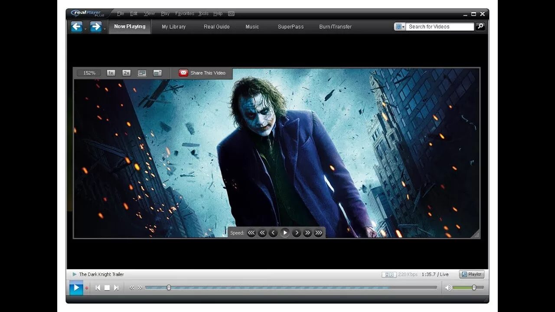Click the red record button

[87, 288]
